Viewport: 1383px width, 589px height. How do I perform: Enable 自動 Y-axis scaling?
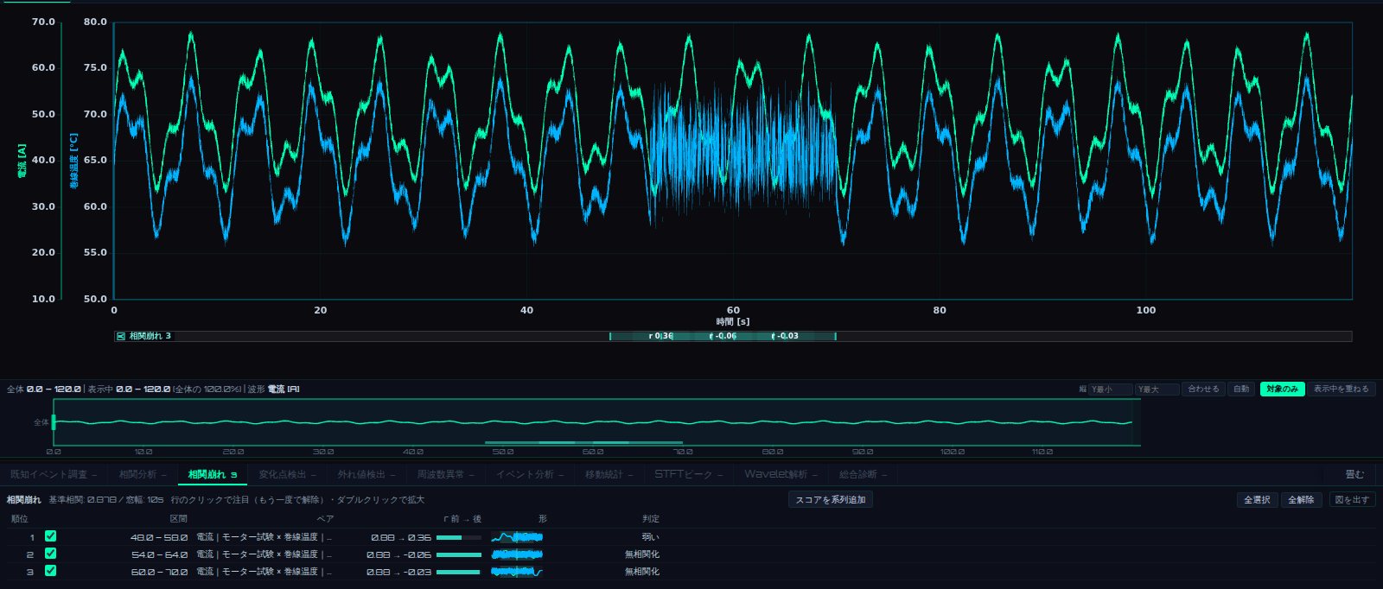[x=1241, y=389]
